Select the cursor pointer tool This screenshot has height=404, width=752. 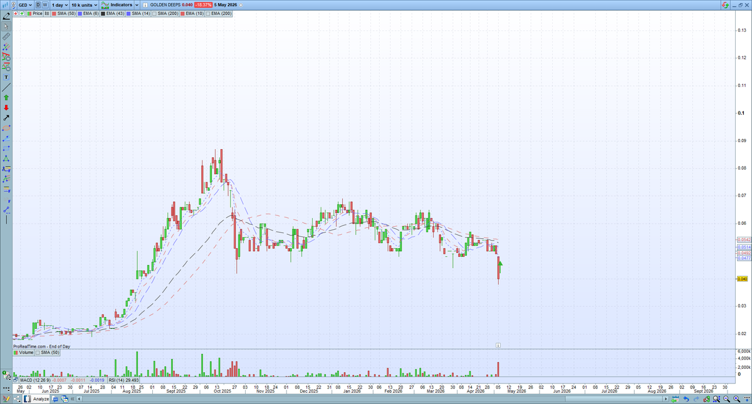[x=6, y=26]
